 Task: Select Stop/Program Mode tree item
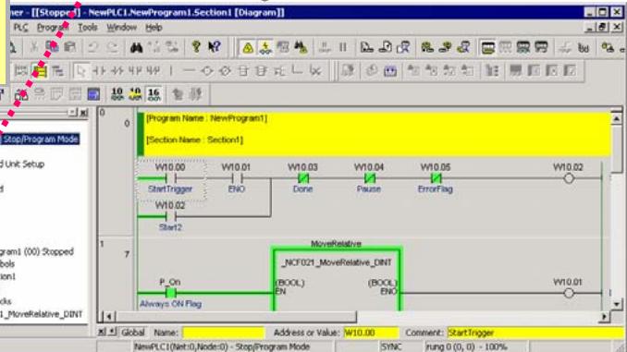(40, 139)
